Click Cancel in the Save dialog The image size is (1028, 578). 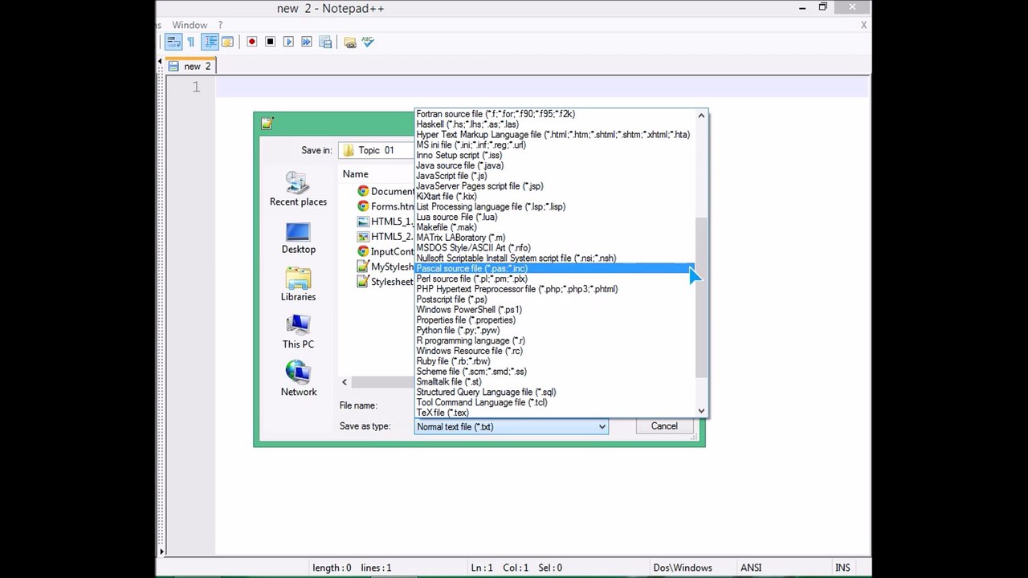pyautogui.click(x=664, y=426)
